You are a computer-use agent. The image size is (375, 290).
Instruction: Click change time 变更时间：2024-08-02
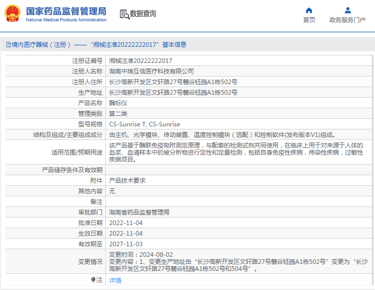pos(141,255)
